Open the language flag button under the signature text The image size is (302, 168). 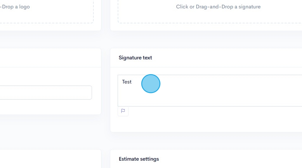(x=123, y=111)
